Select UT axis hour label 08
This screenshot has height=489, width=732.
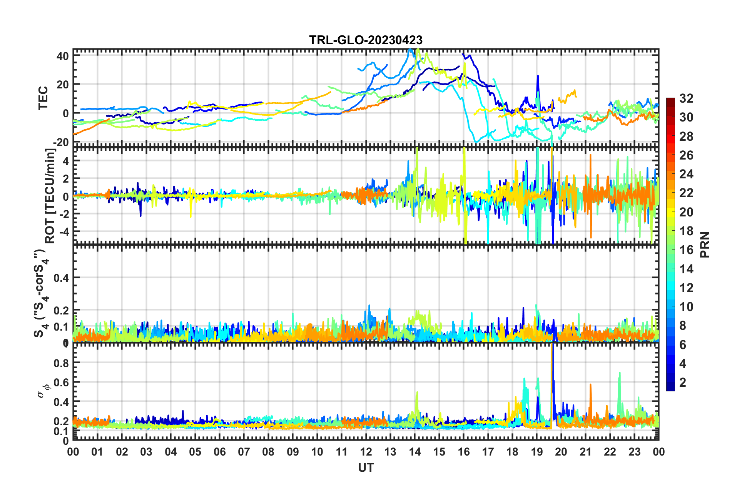(268, 452)
